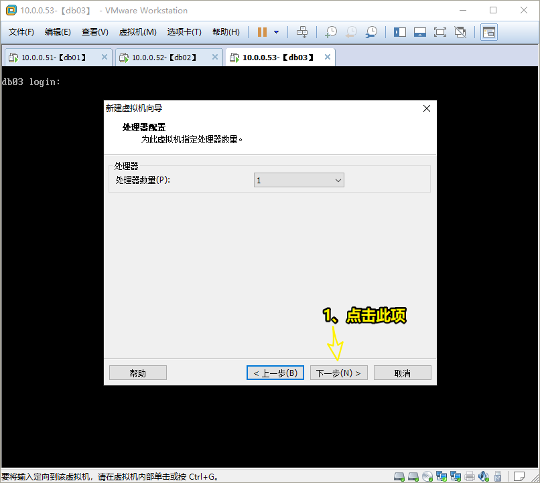540x483 pixels.
Task: Expand the power options arrow beside Pause
Action: point(276,32)
